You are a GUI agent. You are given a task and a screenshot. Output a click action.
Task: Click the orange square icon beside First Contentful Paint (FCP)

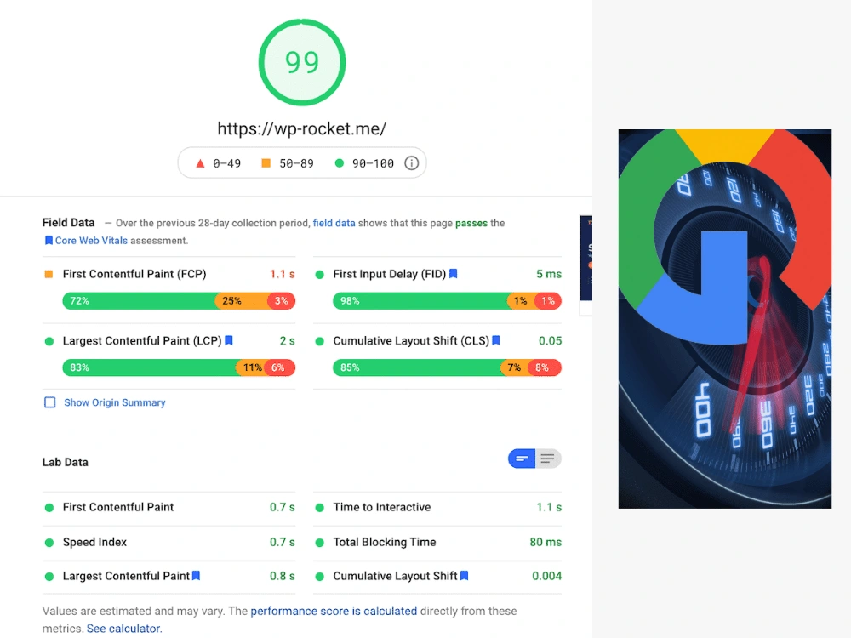[49, 274]
